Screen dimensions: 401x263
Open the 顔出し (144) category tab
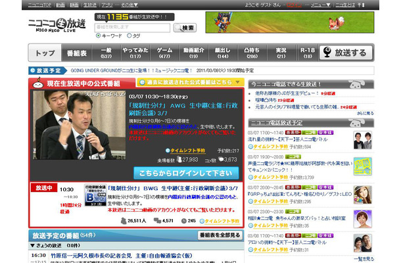tap(223, 53)
